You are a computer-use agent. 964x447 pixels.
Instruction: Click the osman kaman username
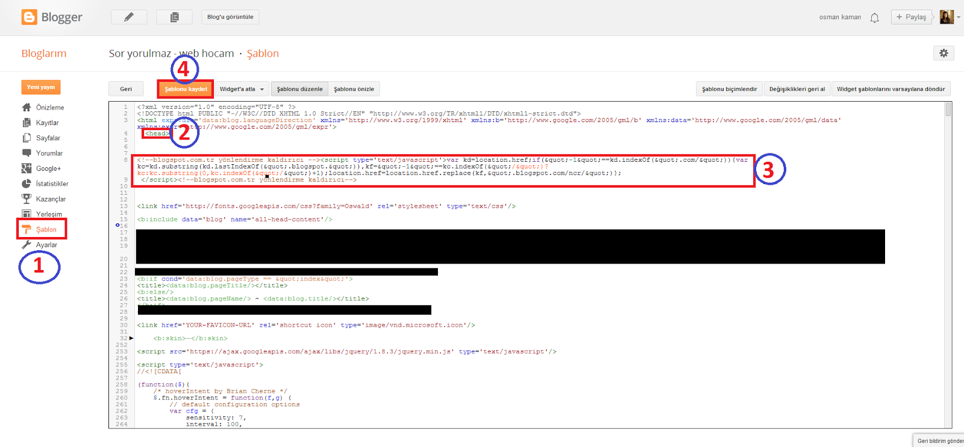coord(840,17)
